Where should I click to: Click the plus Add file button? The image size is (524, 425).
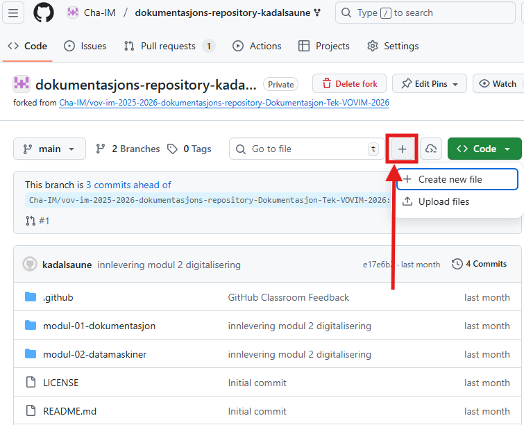pyautogui.click(x=402, y=149)
